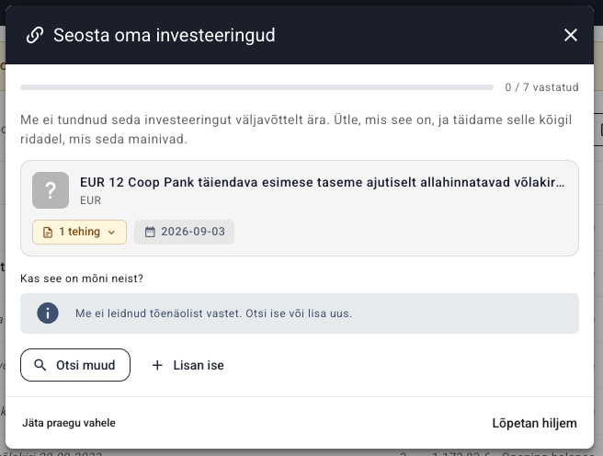Click the chain link icon in header

tap(35, 35)
